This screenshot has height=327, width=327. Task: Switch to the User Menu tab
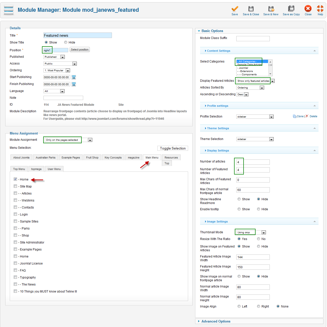[x=54, y=169]
